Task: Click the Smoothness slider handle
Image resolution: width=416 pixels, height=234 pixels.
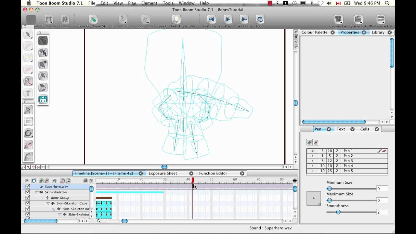Action: pyautogui.click(x=338, y=212)
